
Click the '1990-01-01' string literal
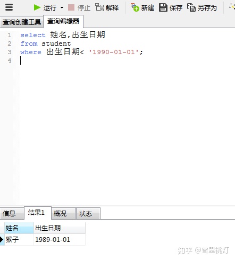tap(114, 52)
